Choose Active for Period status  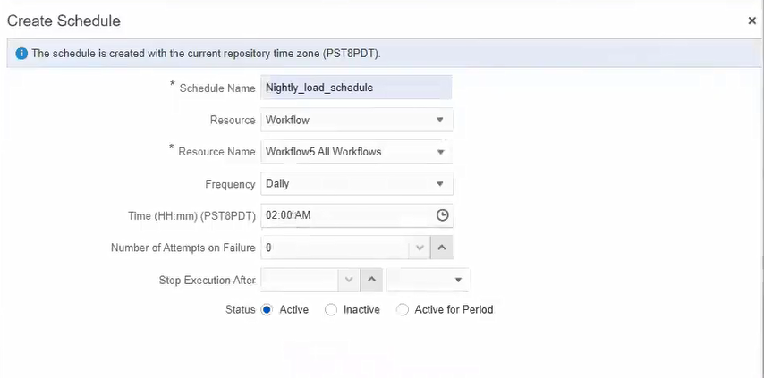coord(403,310)
